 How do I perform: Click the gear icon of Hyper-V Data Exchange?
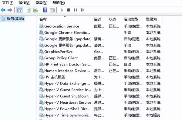point(41,83)
